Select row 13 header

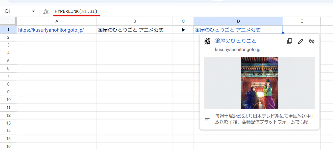[x=8, y=123]
